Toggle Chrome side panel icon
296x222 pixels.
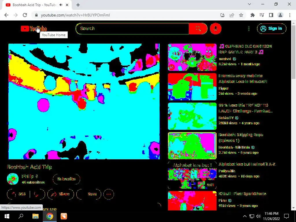pos(271,15)
